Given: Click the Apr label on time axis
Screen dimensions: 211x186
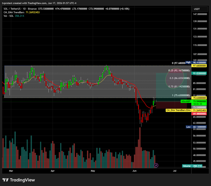Looking at the screenshot, I should point(53,171).
